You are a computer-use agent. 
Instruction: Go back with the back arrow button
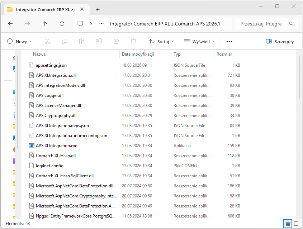[x=10, y=23]
